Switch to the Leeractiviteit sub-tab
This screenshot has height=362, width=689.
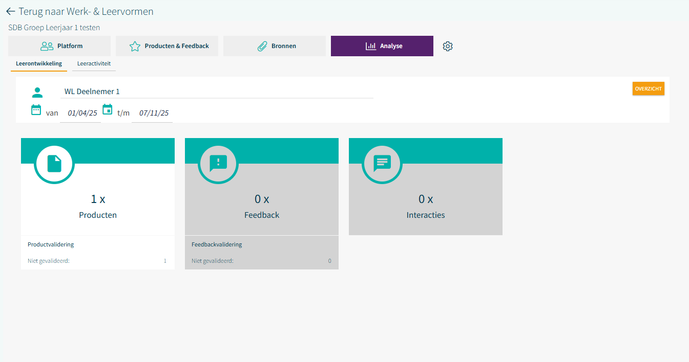[94, 64]
